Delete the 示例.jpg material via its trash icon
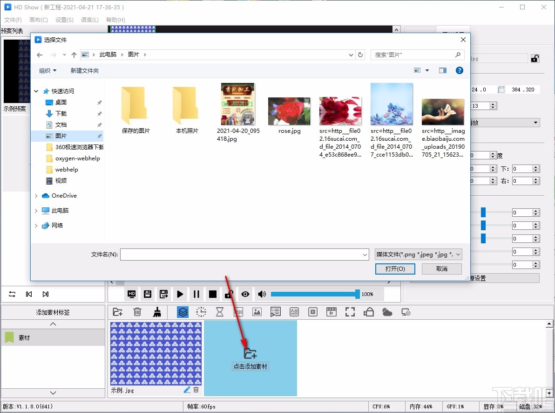The width and height of the screenshot is (555, 413). point(196,390)
